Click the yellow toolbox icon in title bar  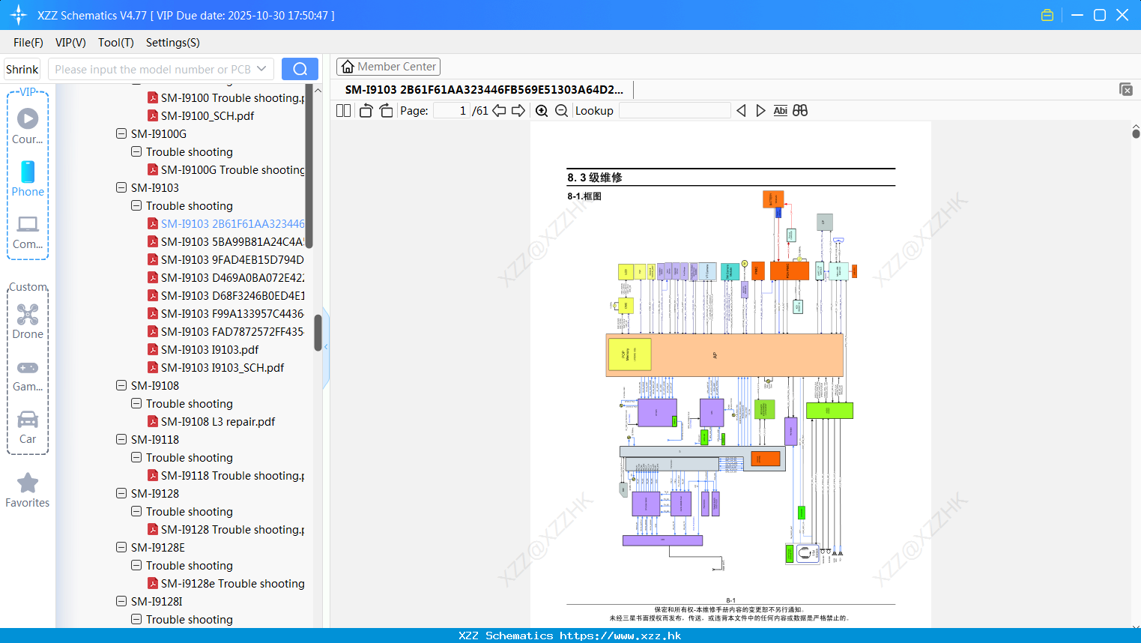click(x=1047, y=15)
